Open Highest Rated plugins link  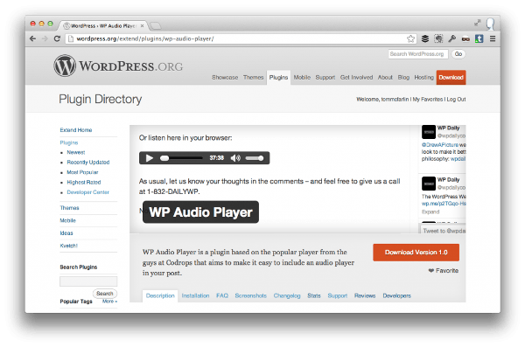coord(84,183)
